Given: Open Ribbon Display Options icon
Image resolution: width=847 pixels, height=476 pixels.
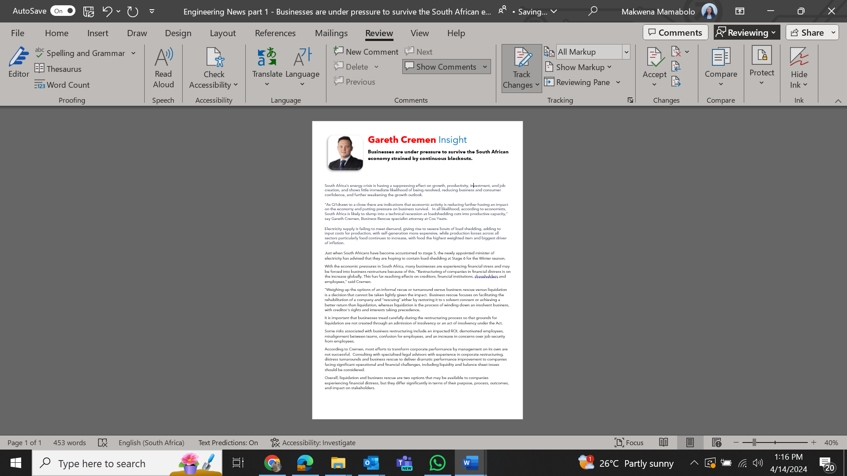Looking at the screenshot, I should coord(740,11).
